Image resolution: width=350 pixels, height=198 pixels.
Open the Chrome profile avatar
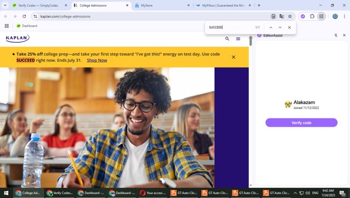[335, 16]
